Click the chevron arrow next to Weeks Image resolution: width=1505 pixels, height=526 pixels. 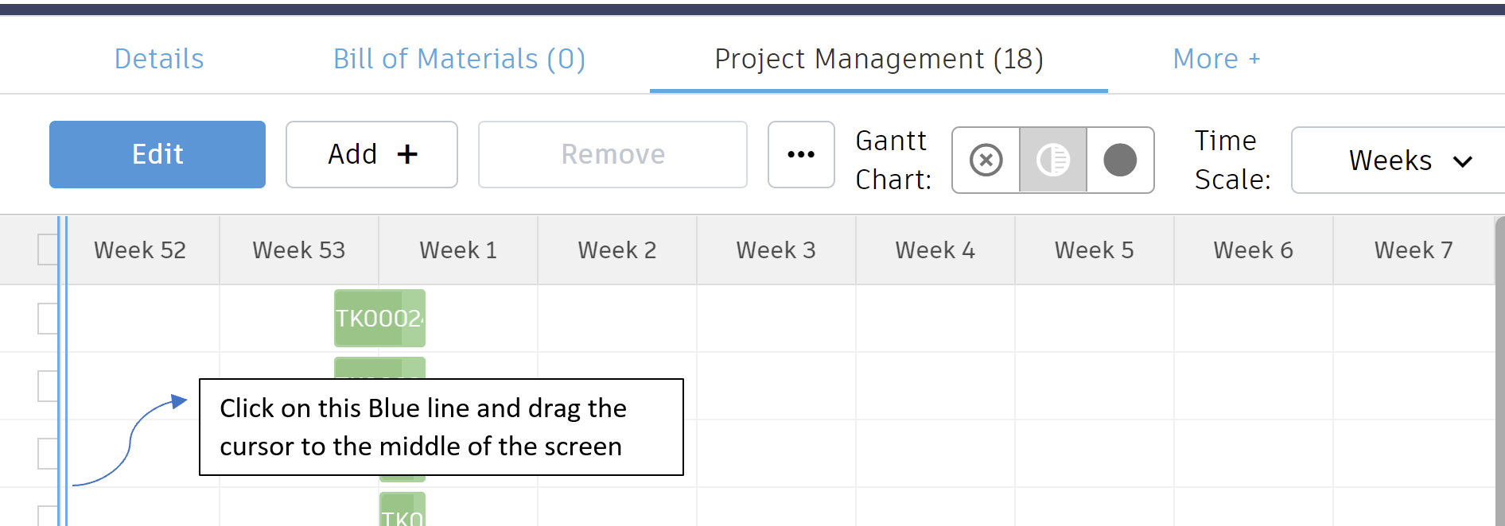tap(1463, 161)
